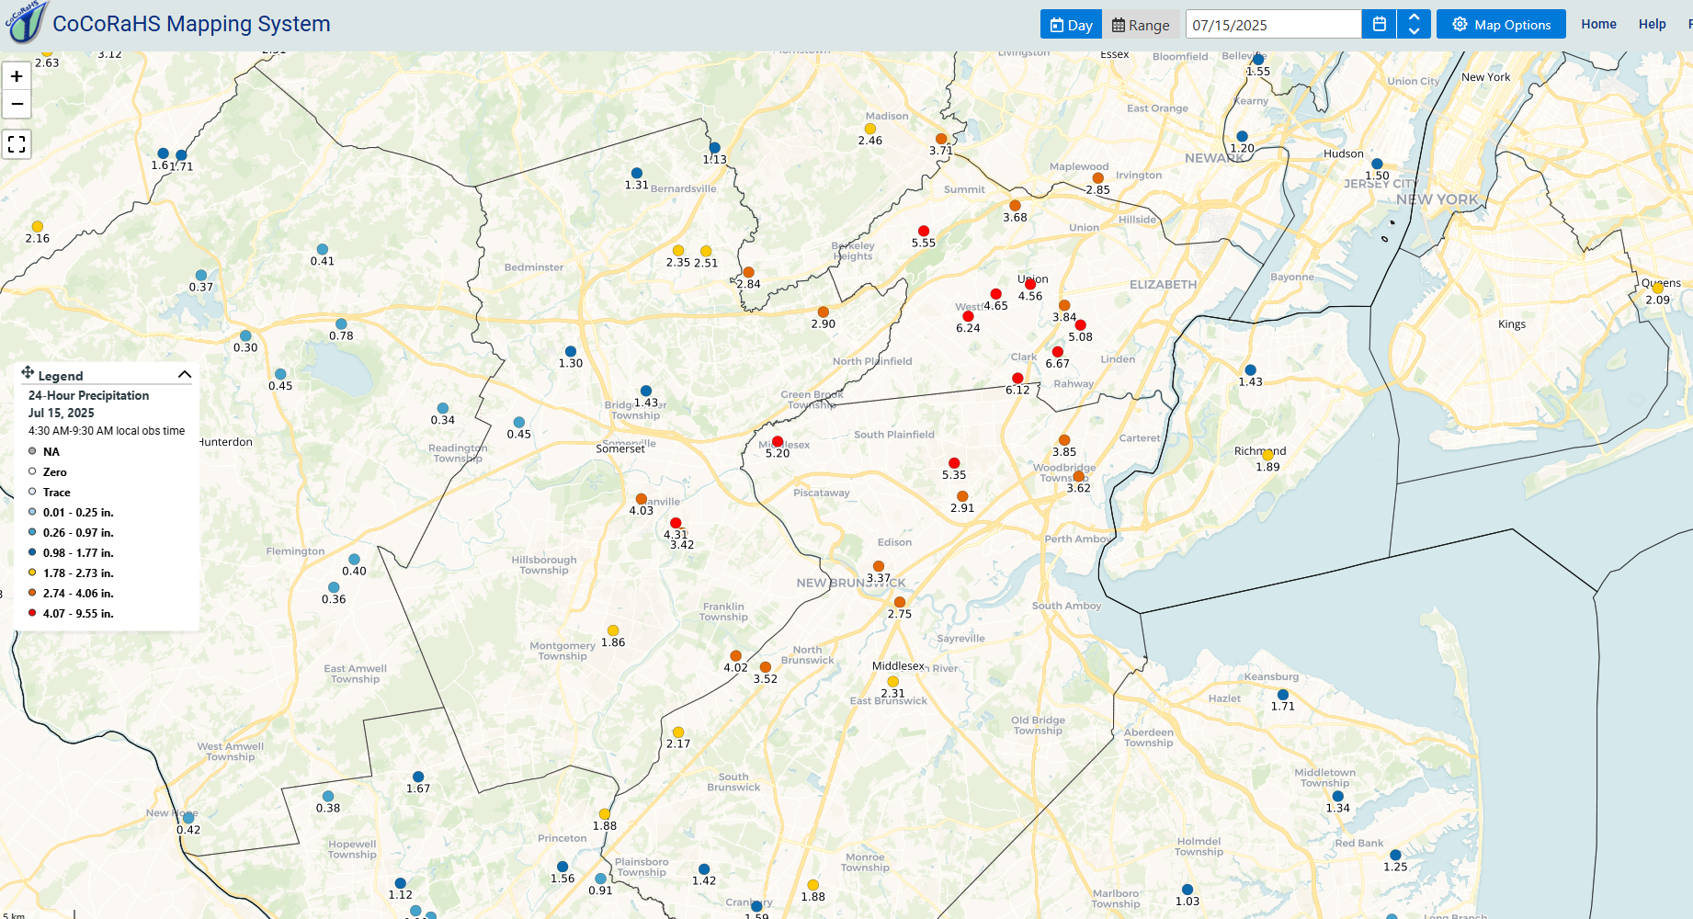Zoom out with the minus button
This screenshot has height=919, width=1693.
17,104
